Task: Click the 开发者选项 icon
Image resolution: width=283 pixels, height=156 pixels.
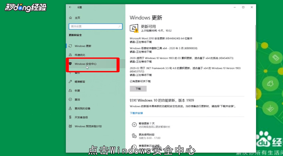Action: (x=70, y=117)
